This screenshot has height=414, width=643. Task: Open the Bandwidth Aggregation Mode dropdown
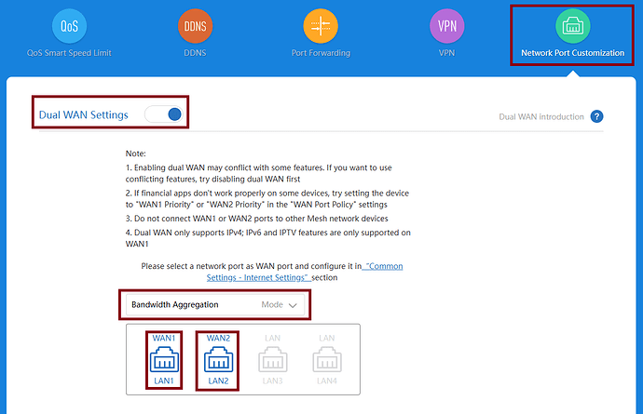click(x=215, y=304)
